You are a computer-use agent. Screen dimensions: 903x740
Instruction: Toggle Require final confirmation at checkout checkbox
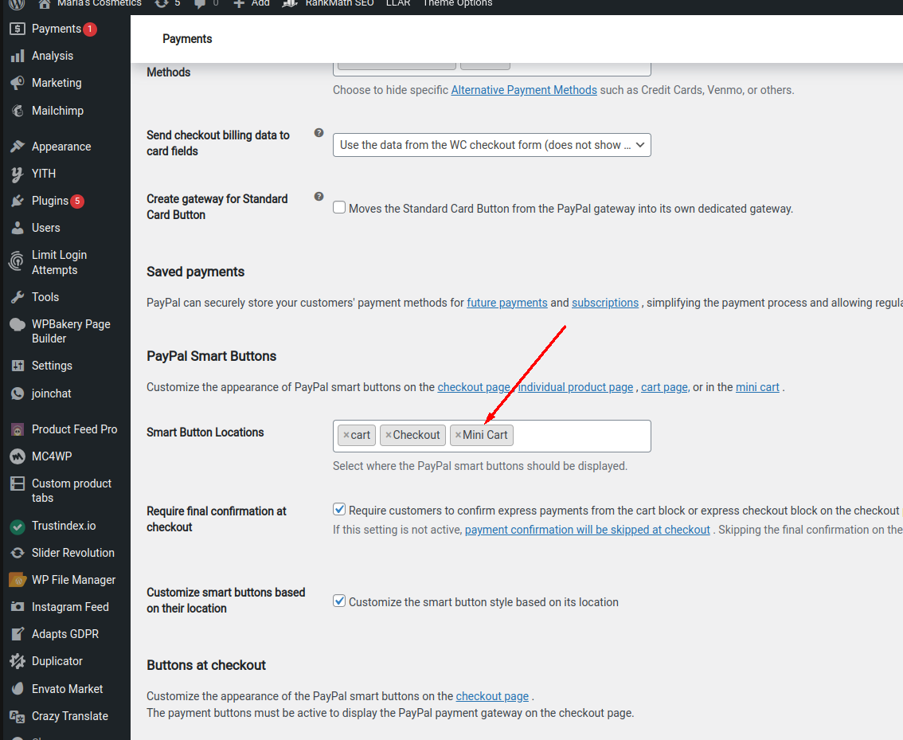339,510
